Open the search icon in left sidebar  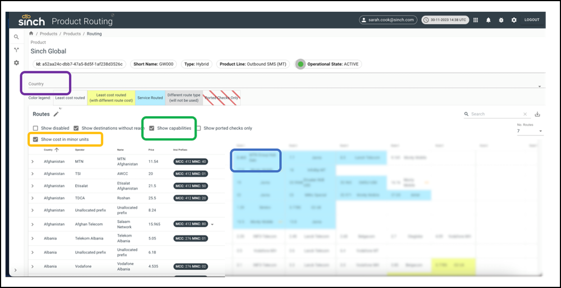(x=16, y=37)
